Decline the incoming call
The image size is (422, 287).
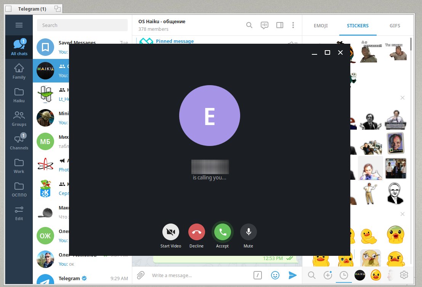click(196, 232)
